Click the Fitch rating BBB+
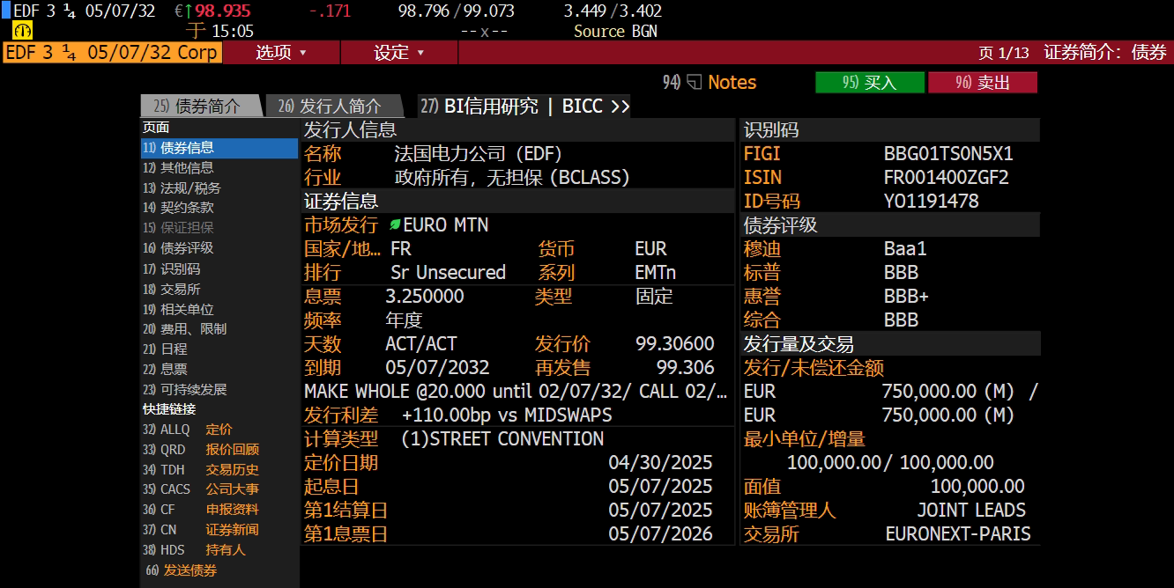Image resolution: width=1174 pixels, height=588 pixels. [x=906, y=297]
